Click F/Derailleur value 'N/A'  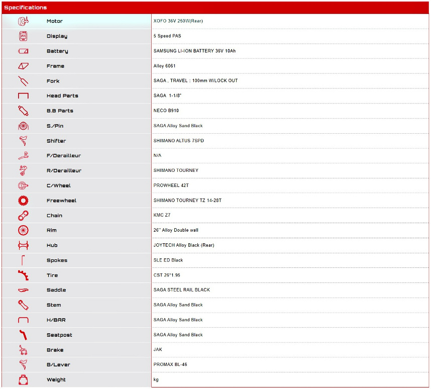[158, 155]
